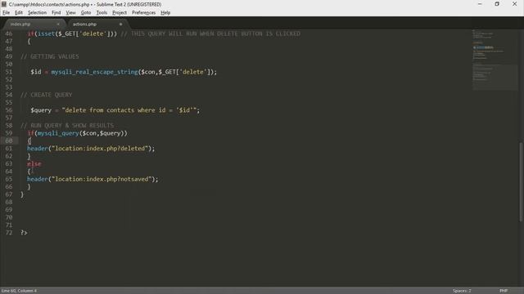This screenshot has height=294, width=524.
Task: Open the Edit menu
Action: (x=19, y=13)
